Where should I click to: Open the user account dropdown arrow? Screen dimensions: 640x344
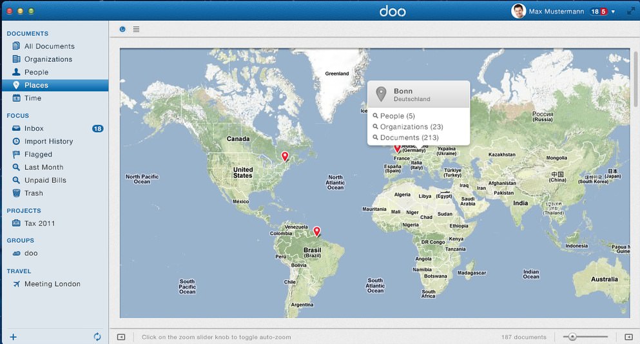[613, 12]
